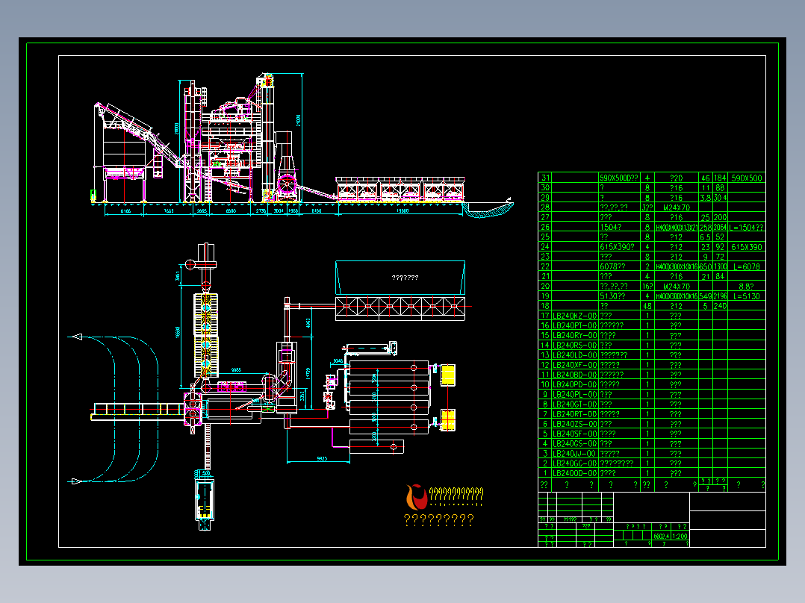
Task: Click the total weight 1300 in row 22
Action: 721,267
